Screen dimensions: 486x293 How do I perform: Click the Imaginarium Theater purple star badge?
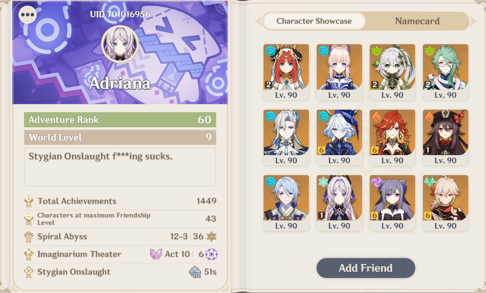tap(211, 254)
